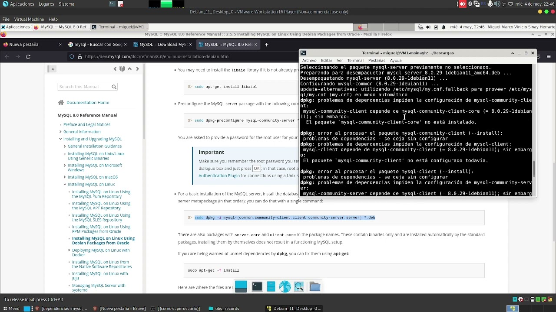Go forward in Firefox history
This screenshot has height=312, width=556.
tap(18, 56)
